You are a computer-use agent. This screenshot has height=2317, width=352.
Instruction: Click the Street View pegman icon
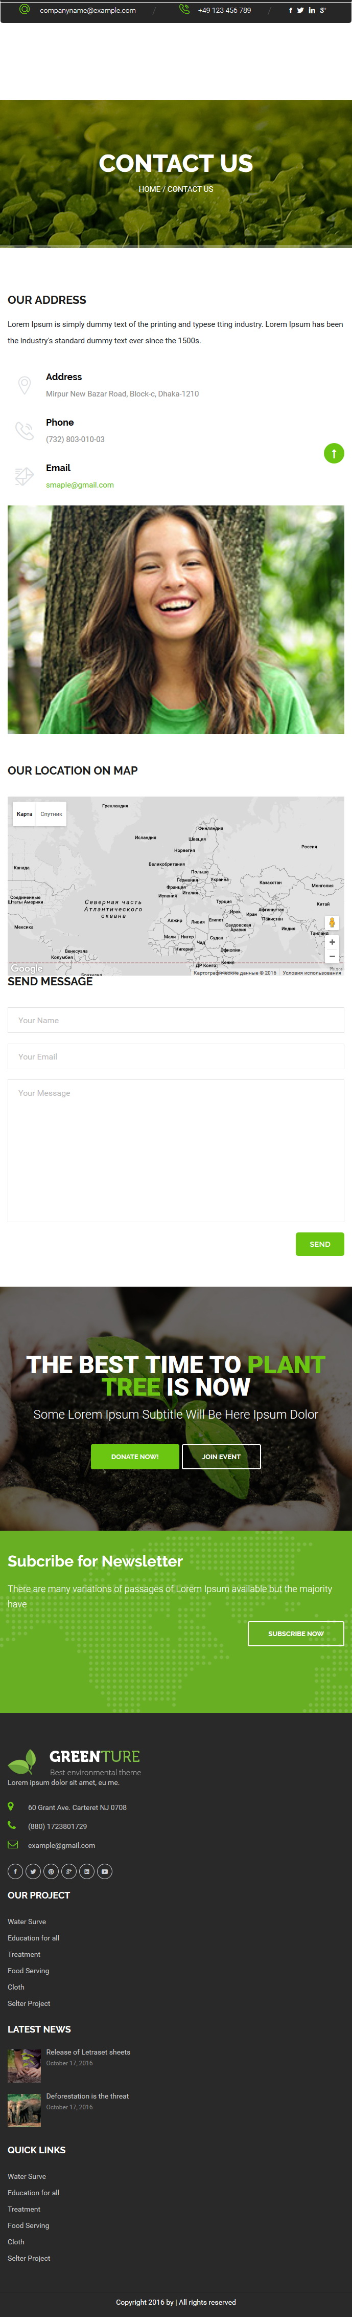point(332,923)
